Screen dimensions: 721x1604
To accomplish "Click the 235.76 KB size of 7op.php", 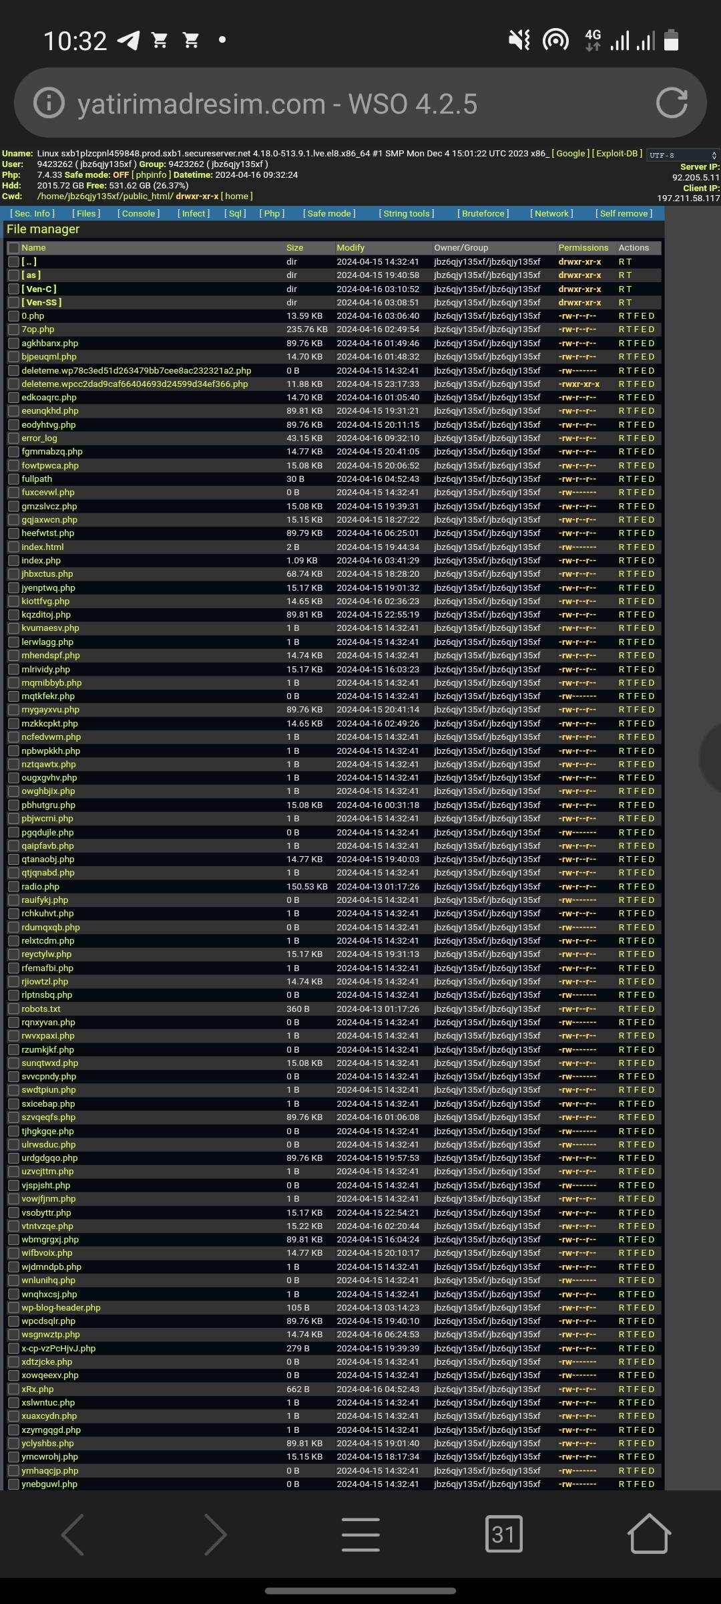I will 307,329.
